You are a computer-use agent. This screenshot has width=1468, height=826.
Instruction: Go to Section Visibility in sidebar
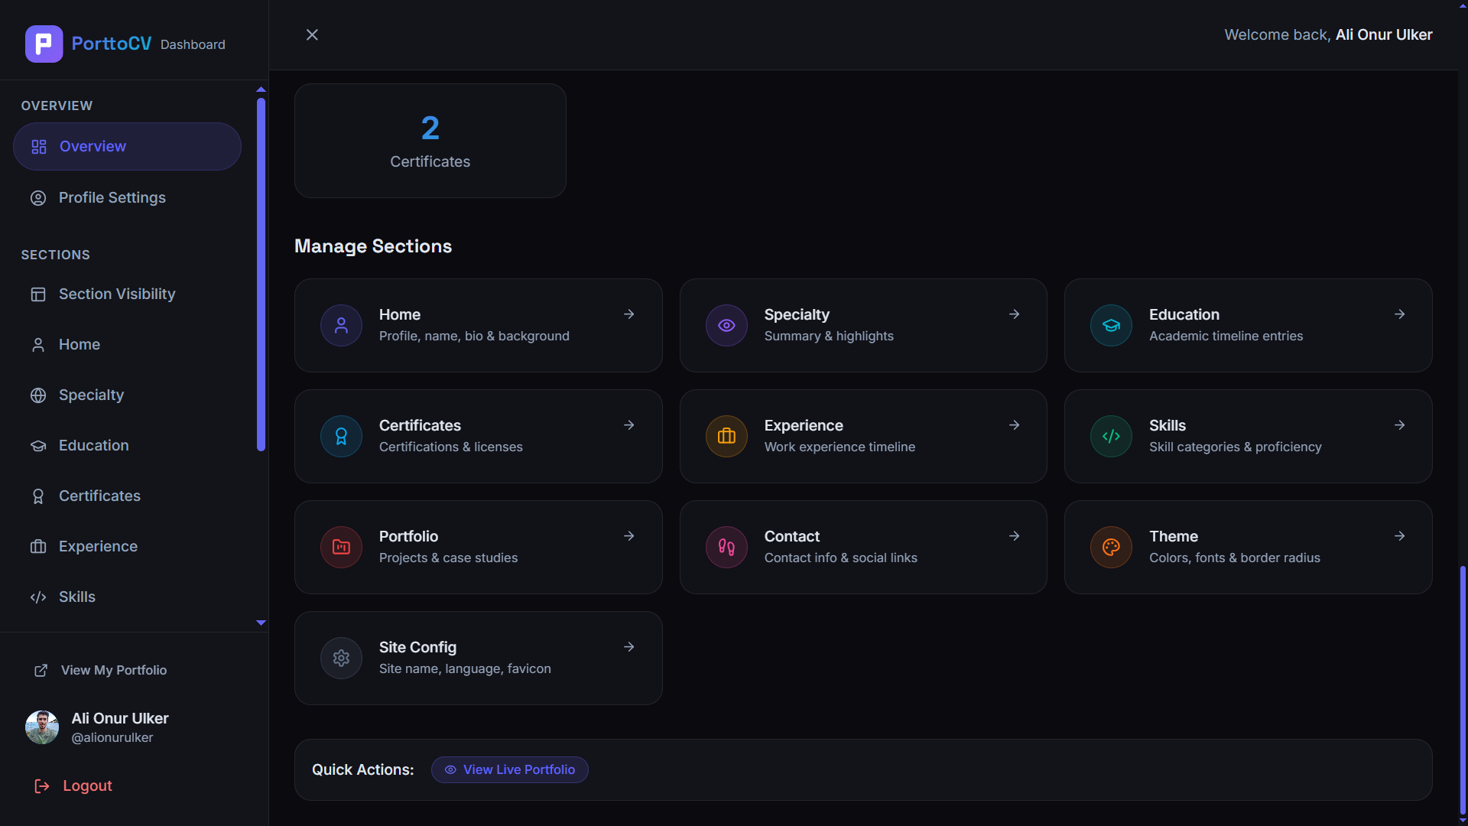click(x=127, y=294)
